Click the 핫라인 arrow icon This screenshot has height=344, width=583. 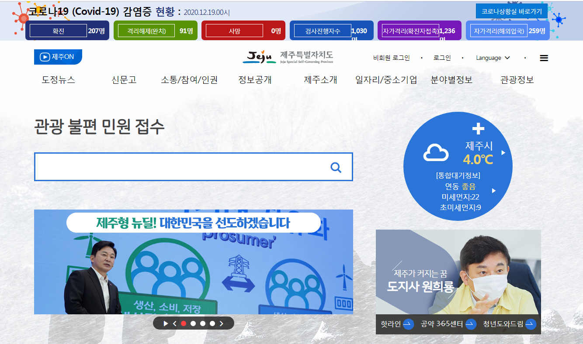(x=408, y=324)
